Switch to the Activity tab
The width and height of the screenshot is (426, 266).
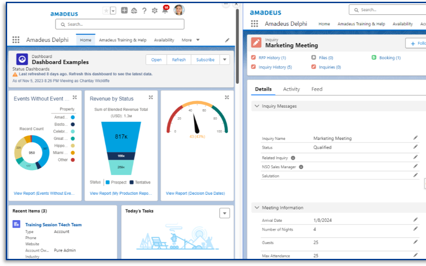(291, 89)
